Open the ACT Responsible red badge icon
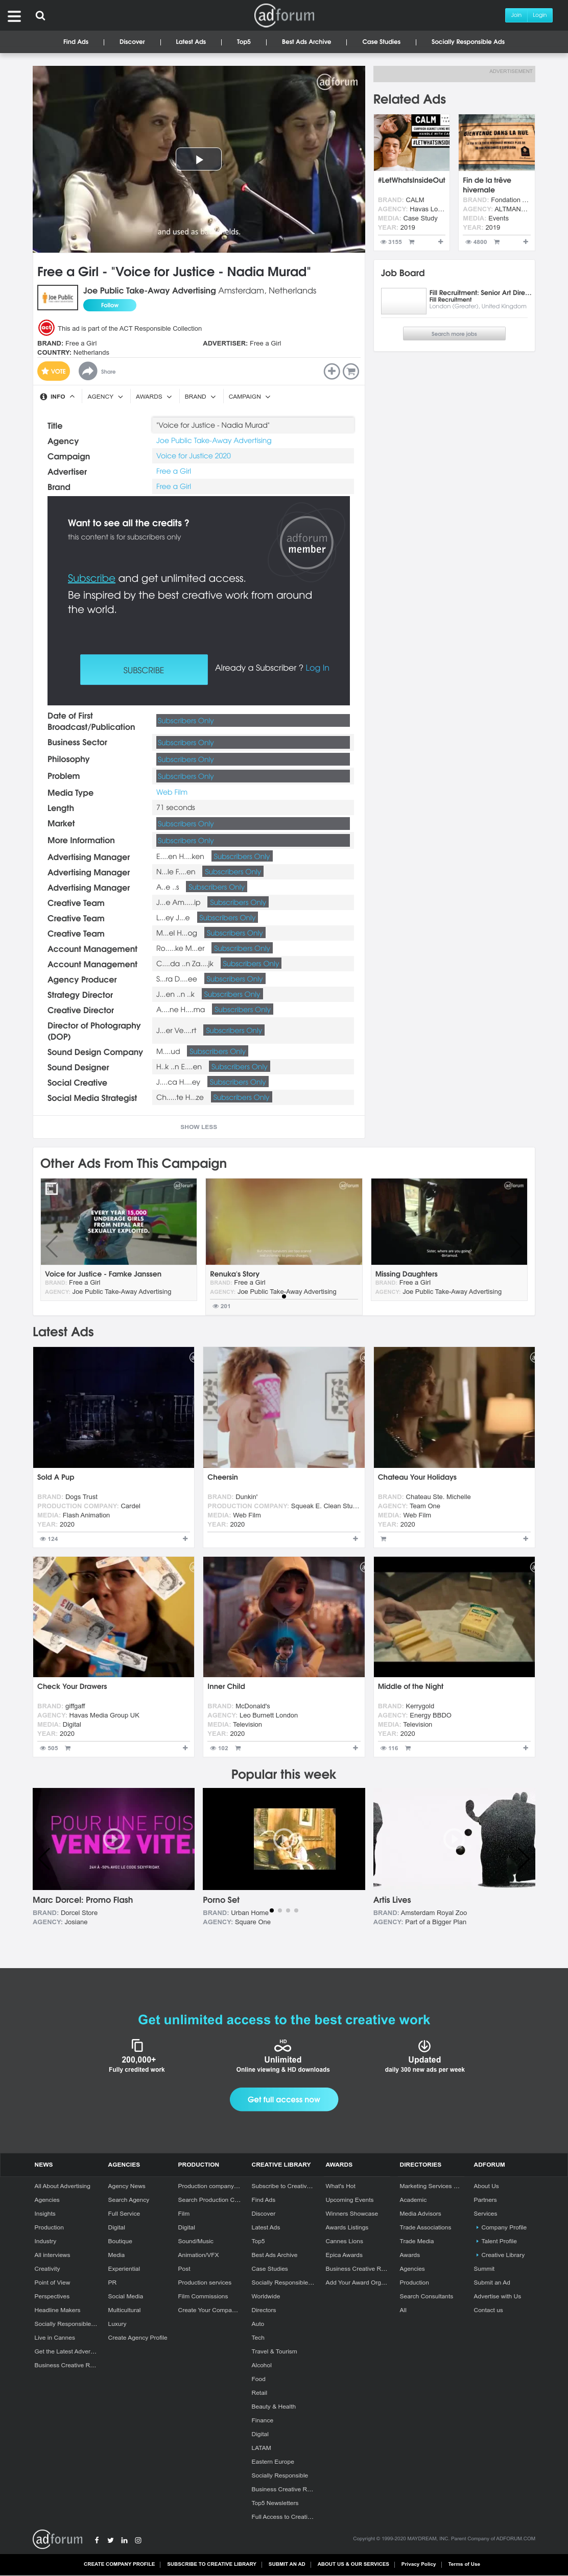The height and width of the screenshot is (2576, 568). 45,328
